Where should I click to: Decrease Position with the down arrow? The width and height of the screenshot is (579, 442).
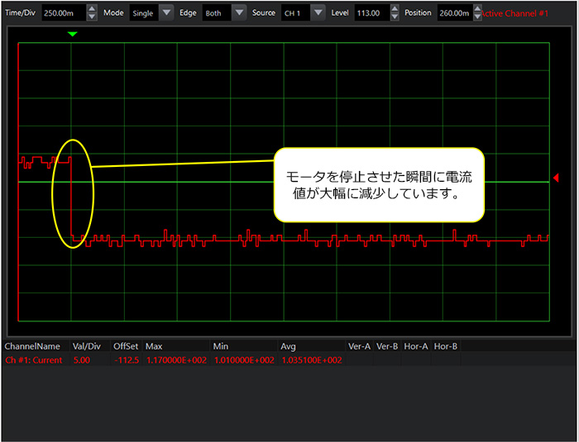click(x=477, y=17)
